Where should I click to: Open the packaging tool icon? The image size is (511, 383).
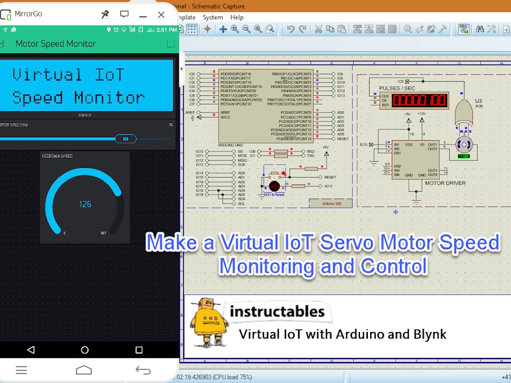(x=431, y=30)
